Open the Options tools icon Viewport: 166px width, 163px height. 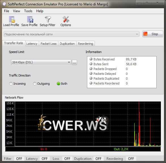tap(66, 19)
